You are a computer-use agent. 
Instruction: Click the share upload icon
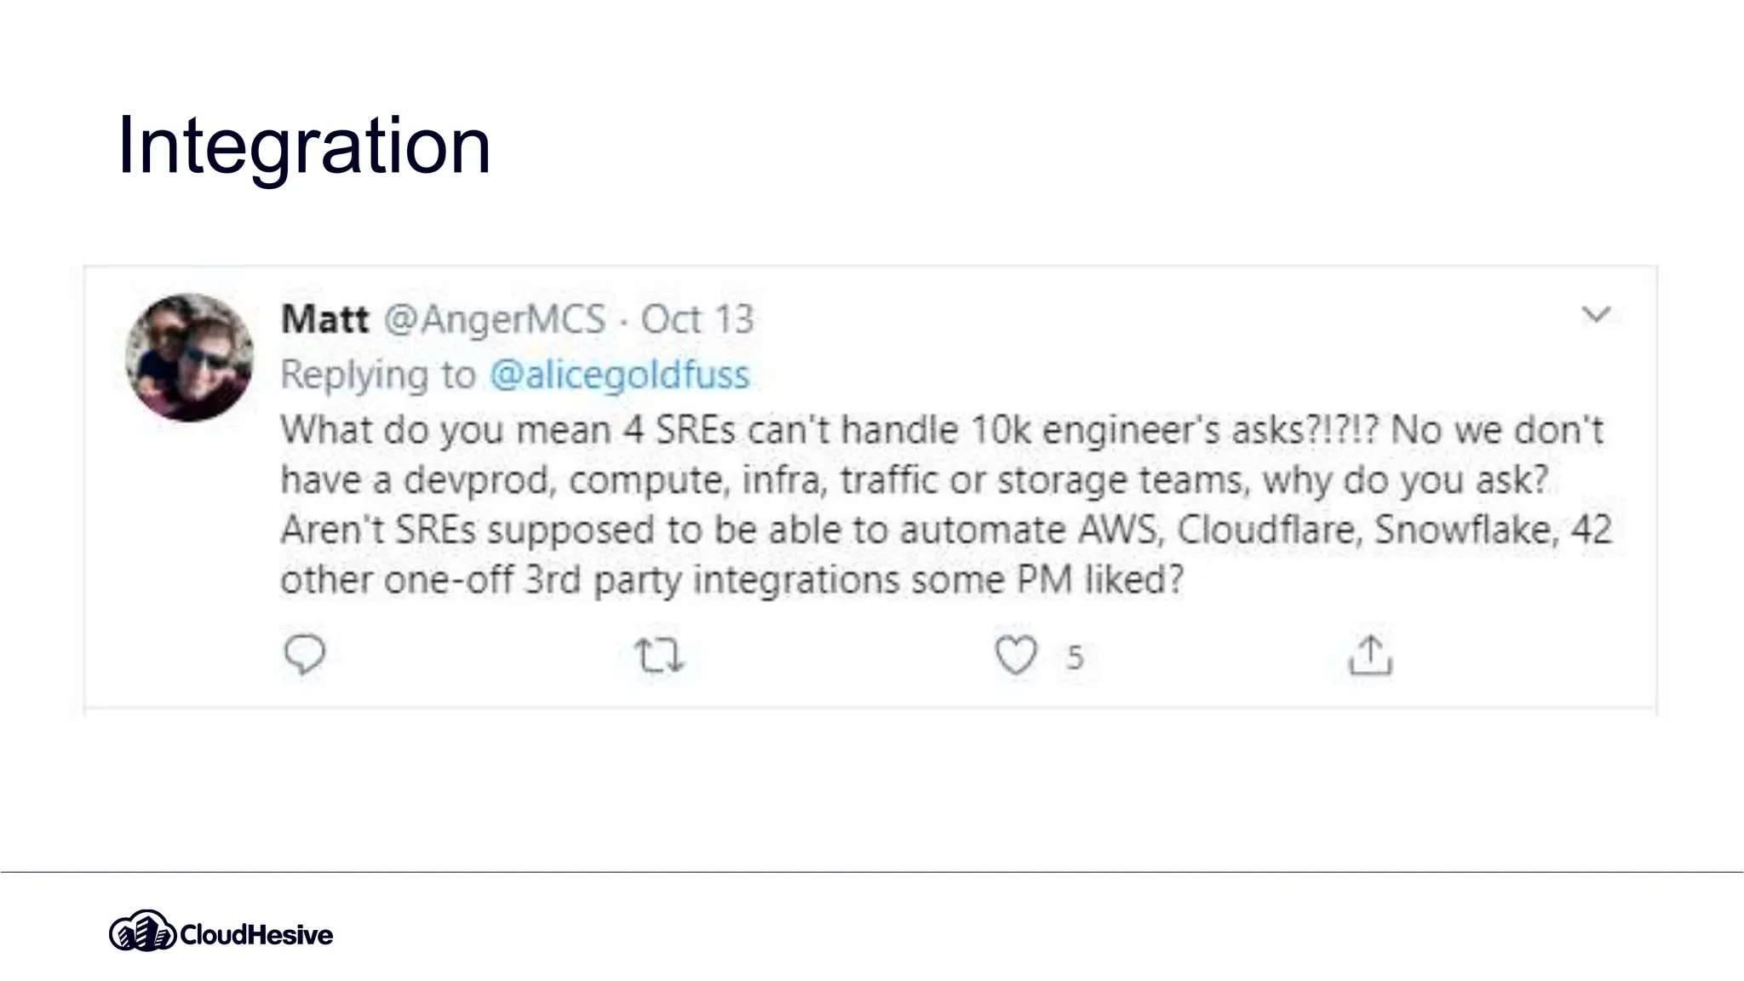click(1370, 656)
